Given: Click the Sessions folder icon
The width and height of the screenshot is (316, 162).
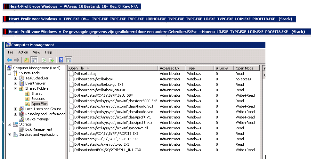Looking at the screenshot, I should pos(28,99).
